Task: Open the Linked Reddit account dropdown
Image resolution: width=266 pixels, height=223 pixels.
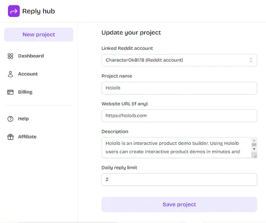Action: (179, 60)
